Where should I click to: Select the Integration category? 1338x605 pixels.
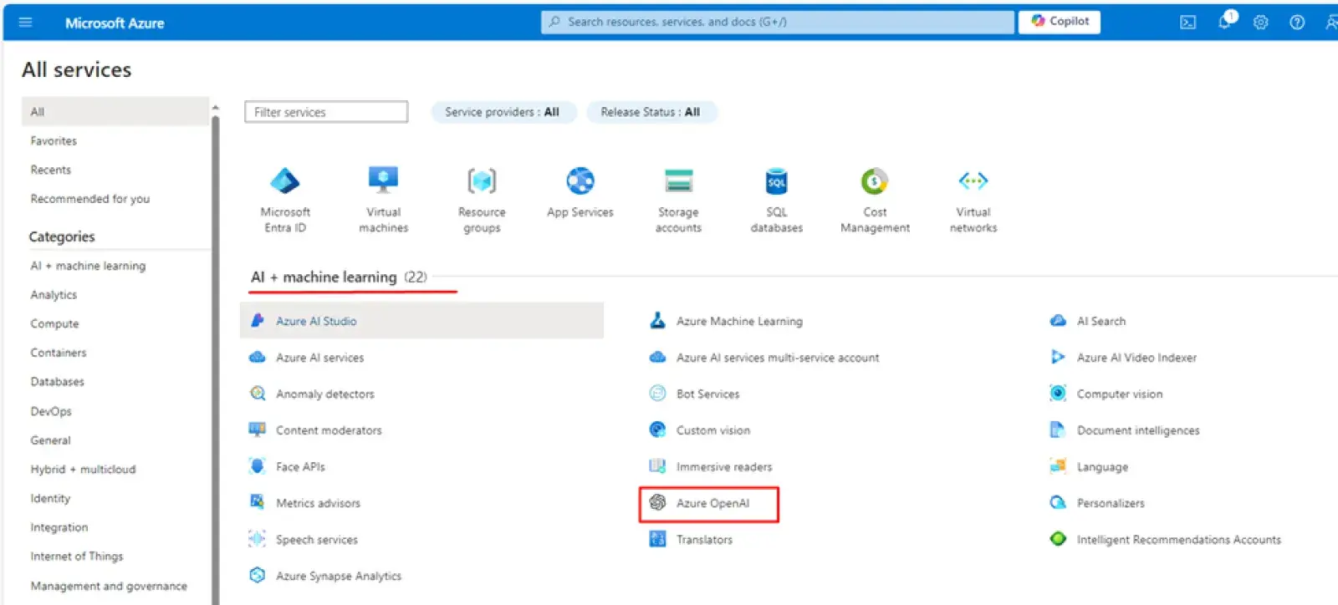pos(59,527)
